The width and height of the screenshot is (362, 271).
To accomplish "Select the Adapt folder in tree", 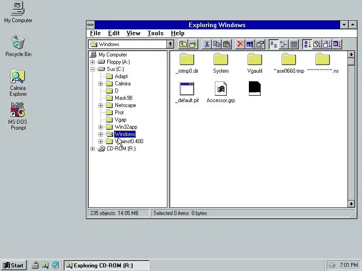I will [x=121, y=76].
